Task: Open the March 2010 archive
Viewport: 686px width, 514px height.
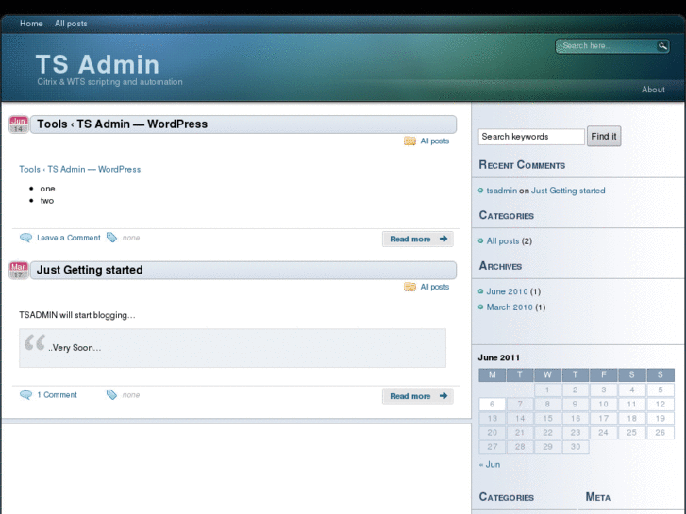Action: [x=510, y=307]
